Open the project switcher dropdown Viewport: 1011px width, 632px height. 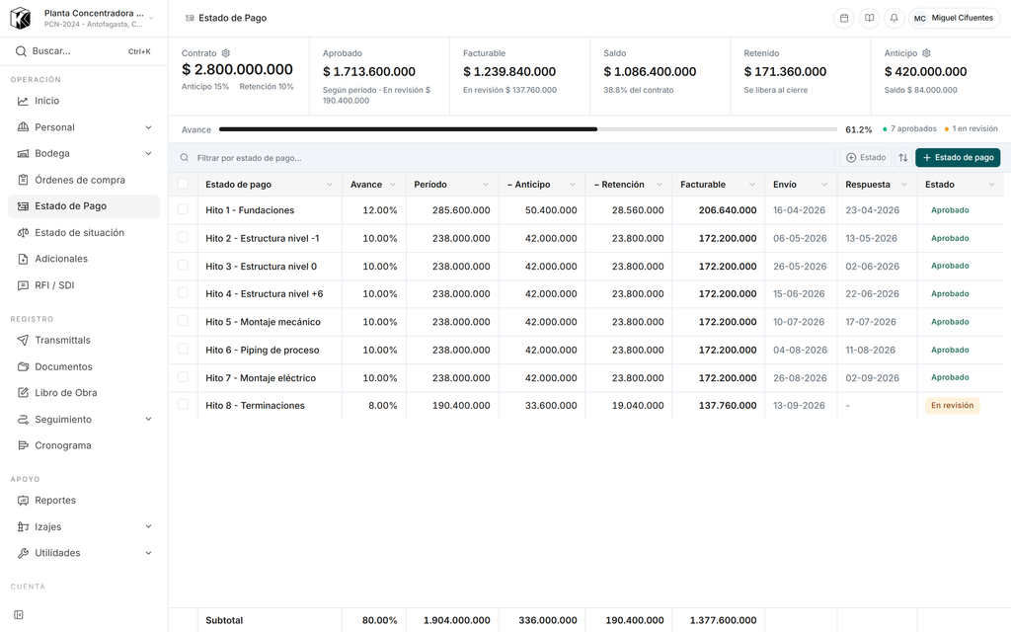click(84, 18)
